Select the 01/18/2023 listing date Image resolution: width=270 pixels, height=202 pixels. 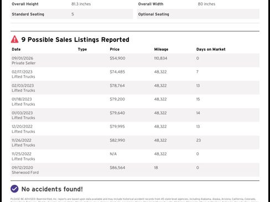tap(22, 99)
